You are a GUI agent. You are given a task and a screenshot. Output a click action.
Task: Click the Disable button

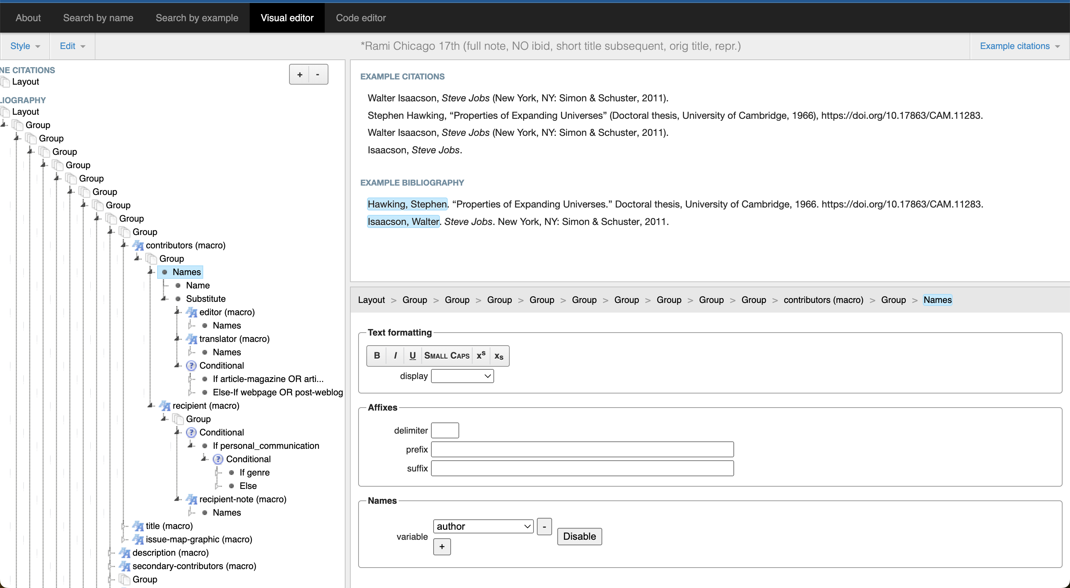coord(579,536)
